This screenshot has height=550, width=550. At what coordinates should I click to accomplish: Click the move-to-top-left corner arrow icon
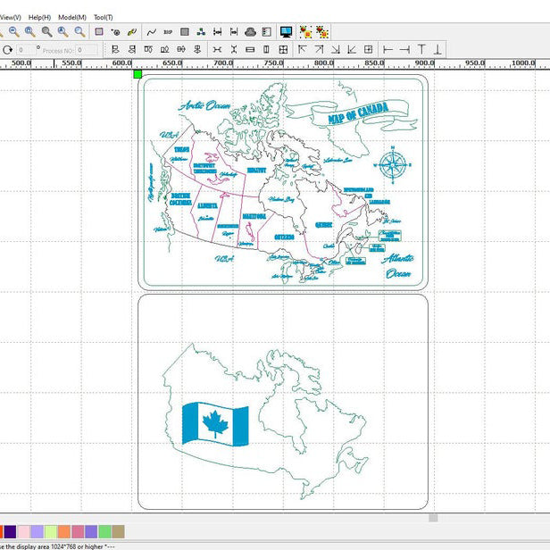[x=302, y=50]
